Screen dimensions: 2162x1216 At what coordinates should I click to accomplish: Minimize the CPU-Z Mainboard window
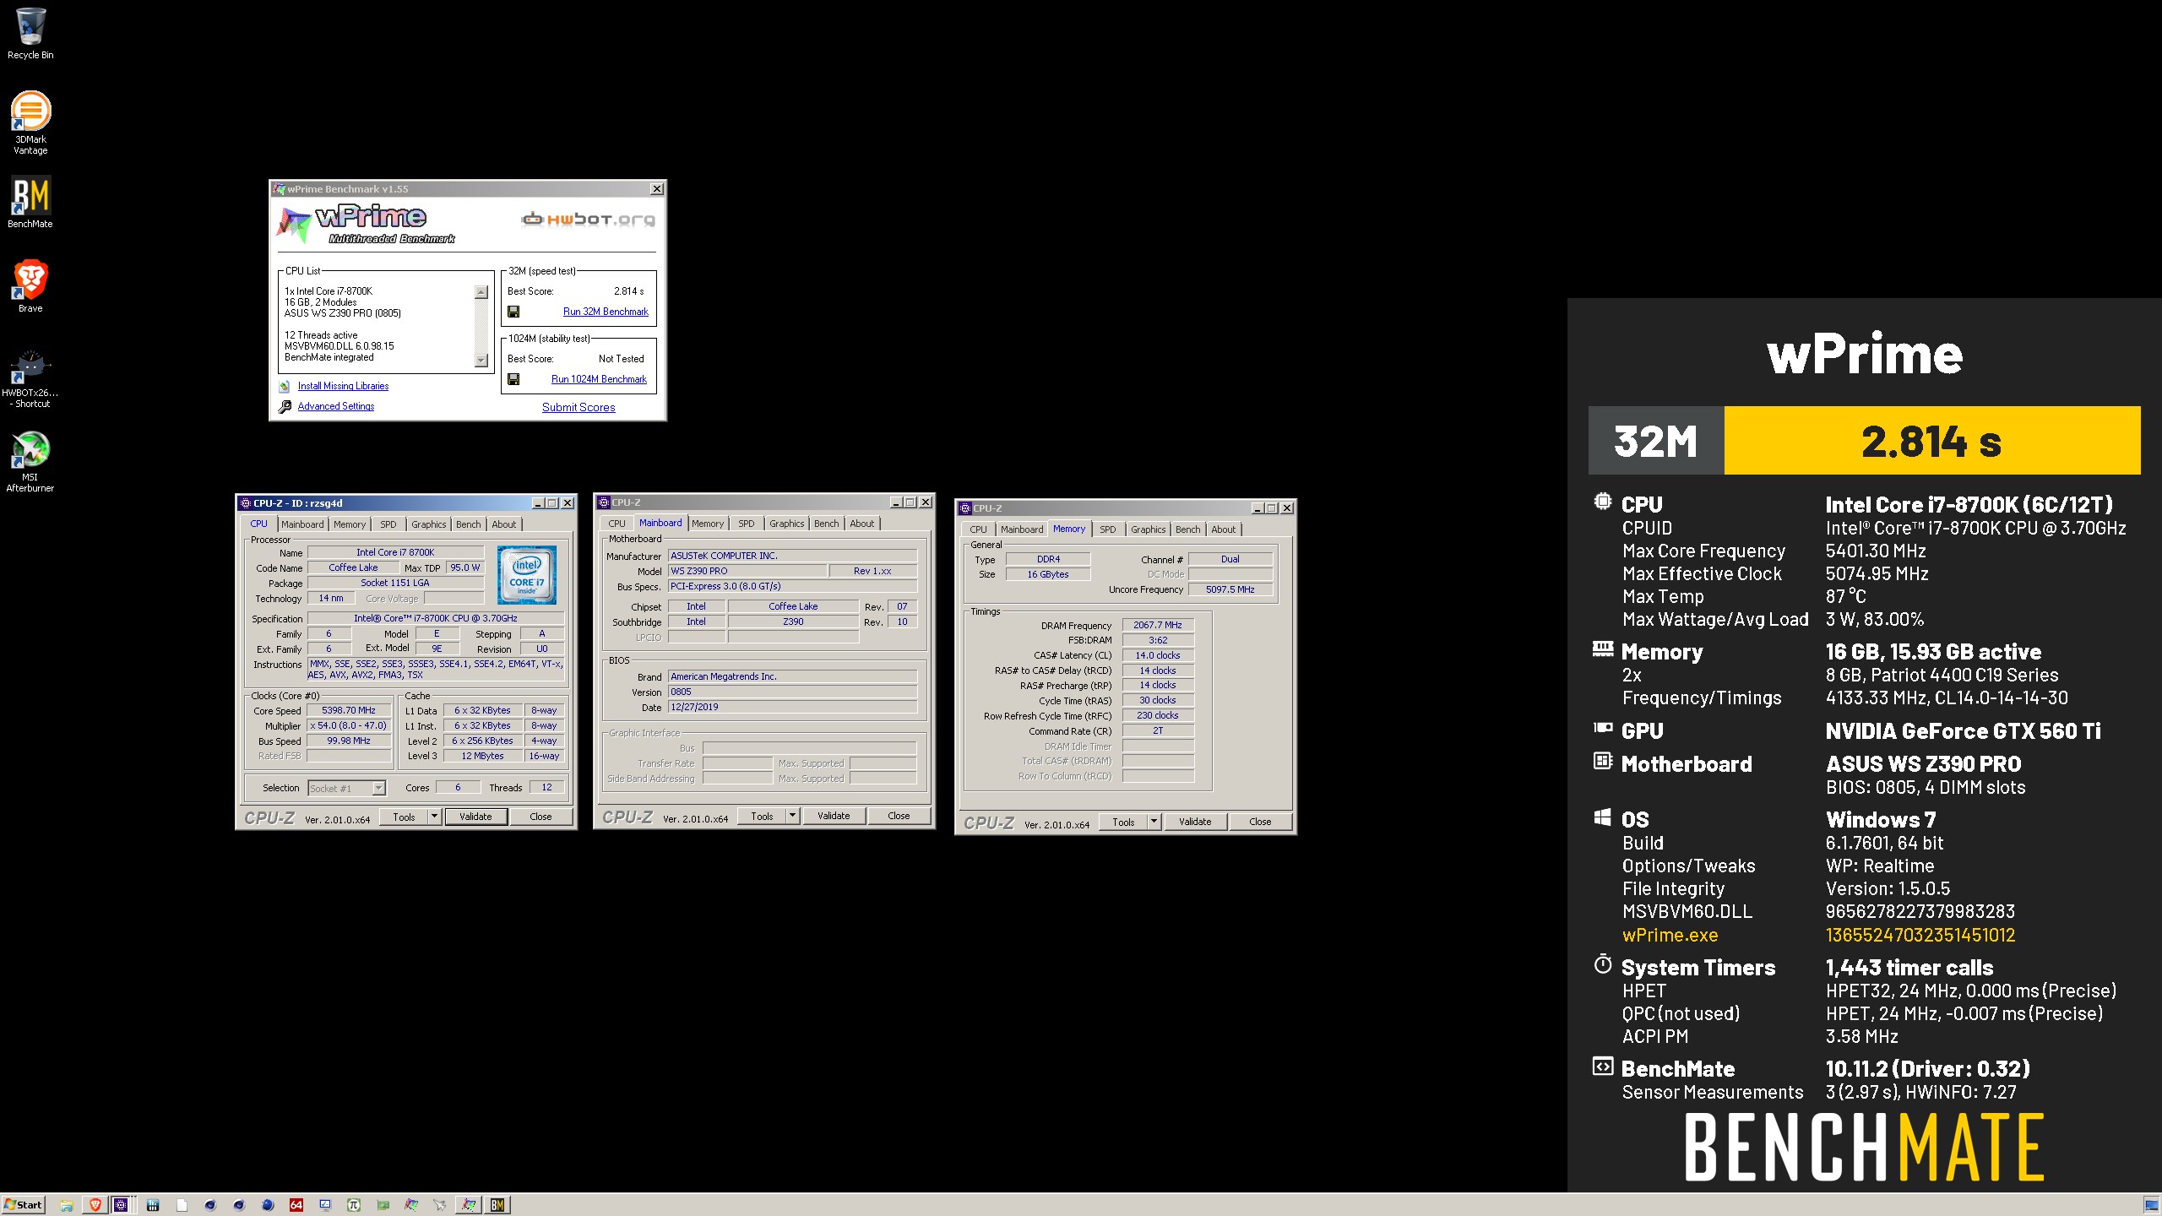coord(896,502)
